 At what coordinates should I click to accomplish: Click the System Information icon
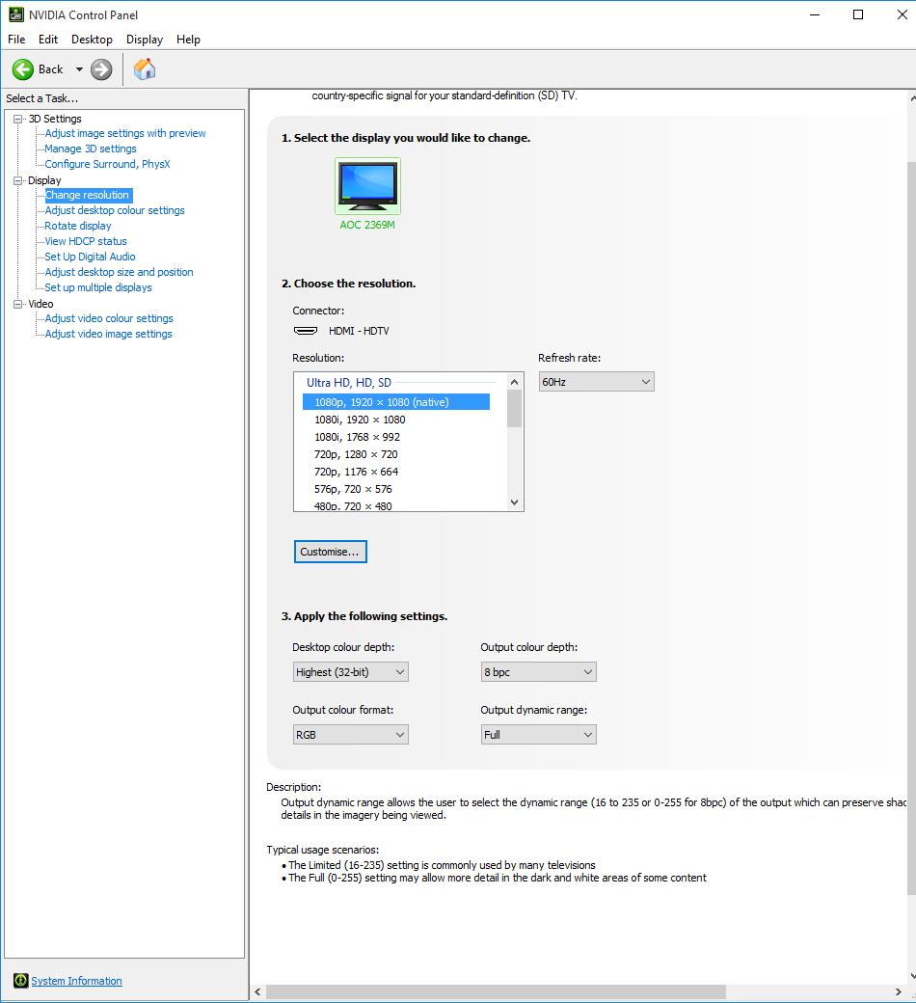pos(20,981)
